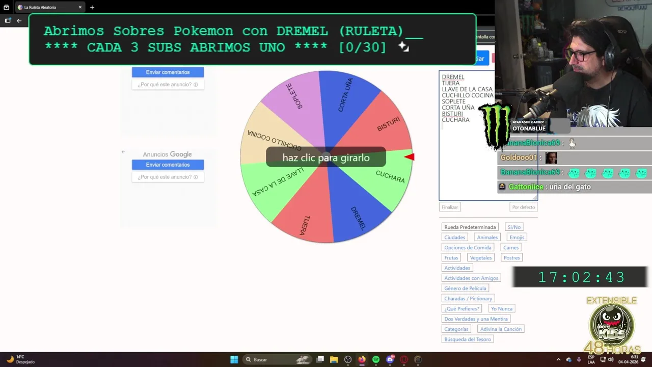Open the notification bell in the taskbar
Screen dimensions: 652x367
(x=643, y=359)
